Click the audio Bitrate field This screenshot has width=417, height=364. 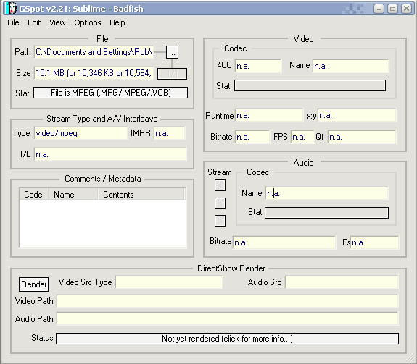pos(284,242)
